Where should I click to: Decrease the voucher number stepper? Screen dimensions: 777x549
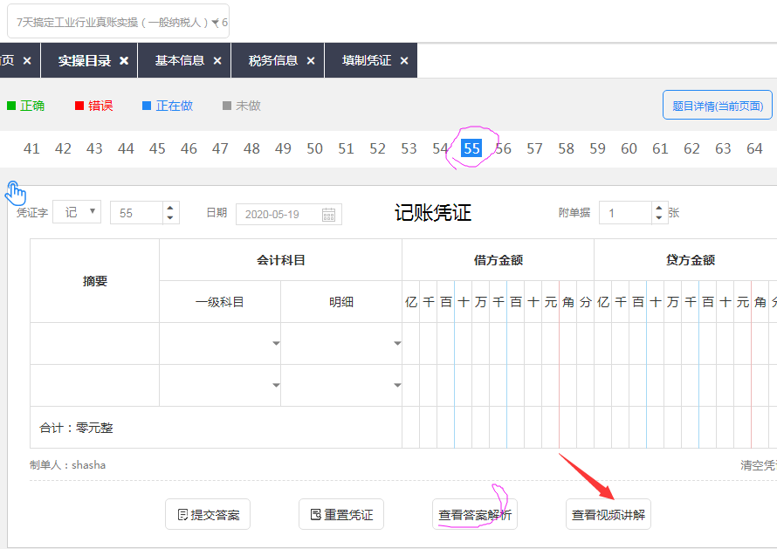(x=170, y=218)
